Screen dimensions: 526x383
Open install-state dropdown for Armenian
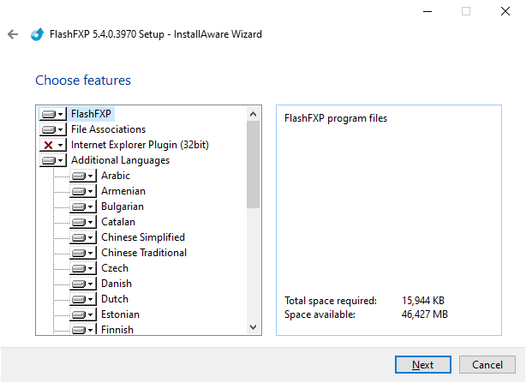[x=91, y=191]
